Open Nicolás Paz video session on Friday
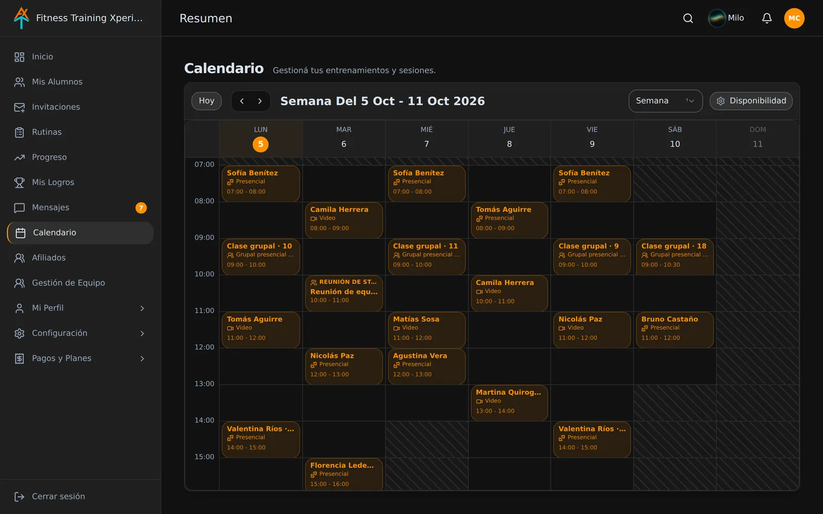 point(592,329)
